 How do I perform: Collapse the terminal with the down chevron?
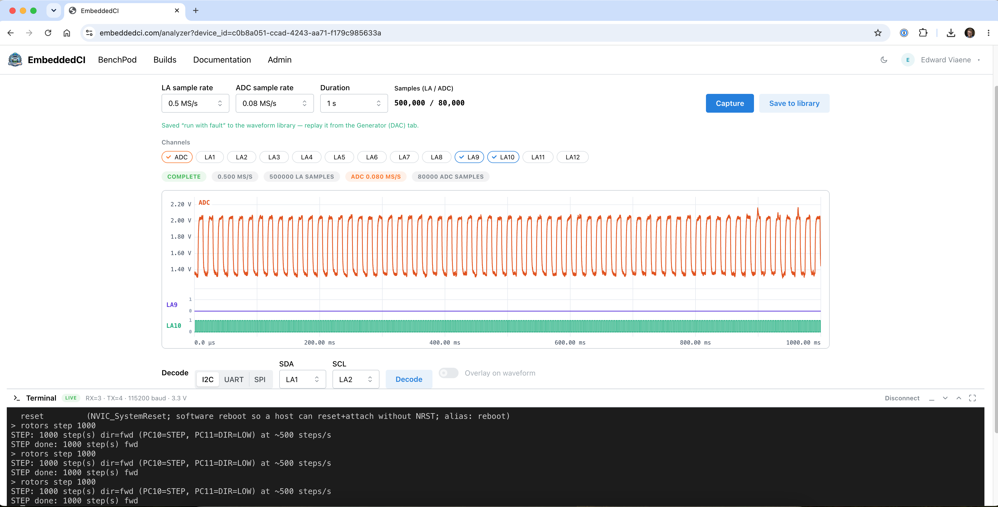[x=945, y=398]
